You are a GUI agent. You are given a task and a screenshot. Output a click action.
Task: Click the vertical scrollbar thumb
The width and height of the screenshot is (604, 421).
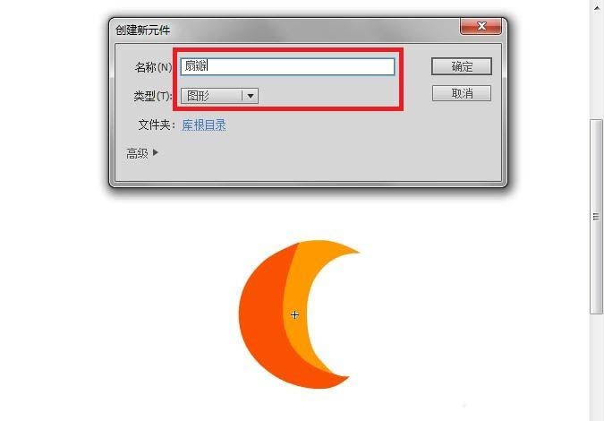point(596,217)
